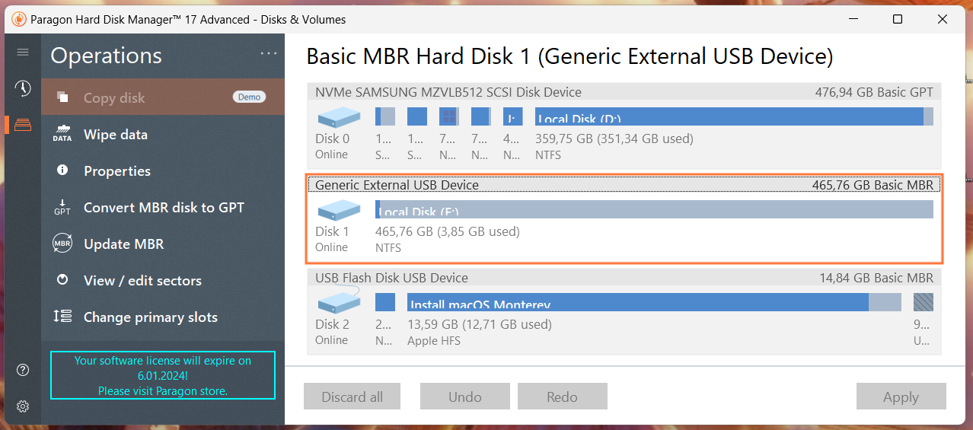The height and width of the screenshot is (430, 973).
Task: Click the View / edit sectors icon
Action: 62,281
